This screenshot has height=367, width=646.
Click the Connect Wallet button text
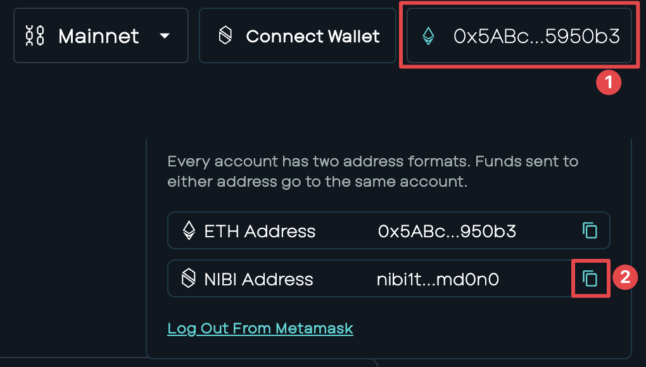[x=313, y=36]
